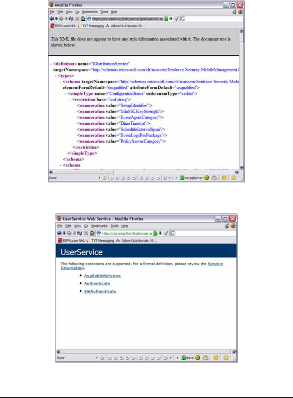Collapse the types XML node
The width and height of the screenshot is (293, 398).
pos(55,76)
